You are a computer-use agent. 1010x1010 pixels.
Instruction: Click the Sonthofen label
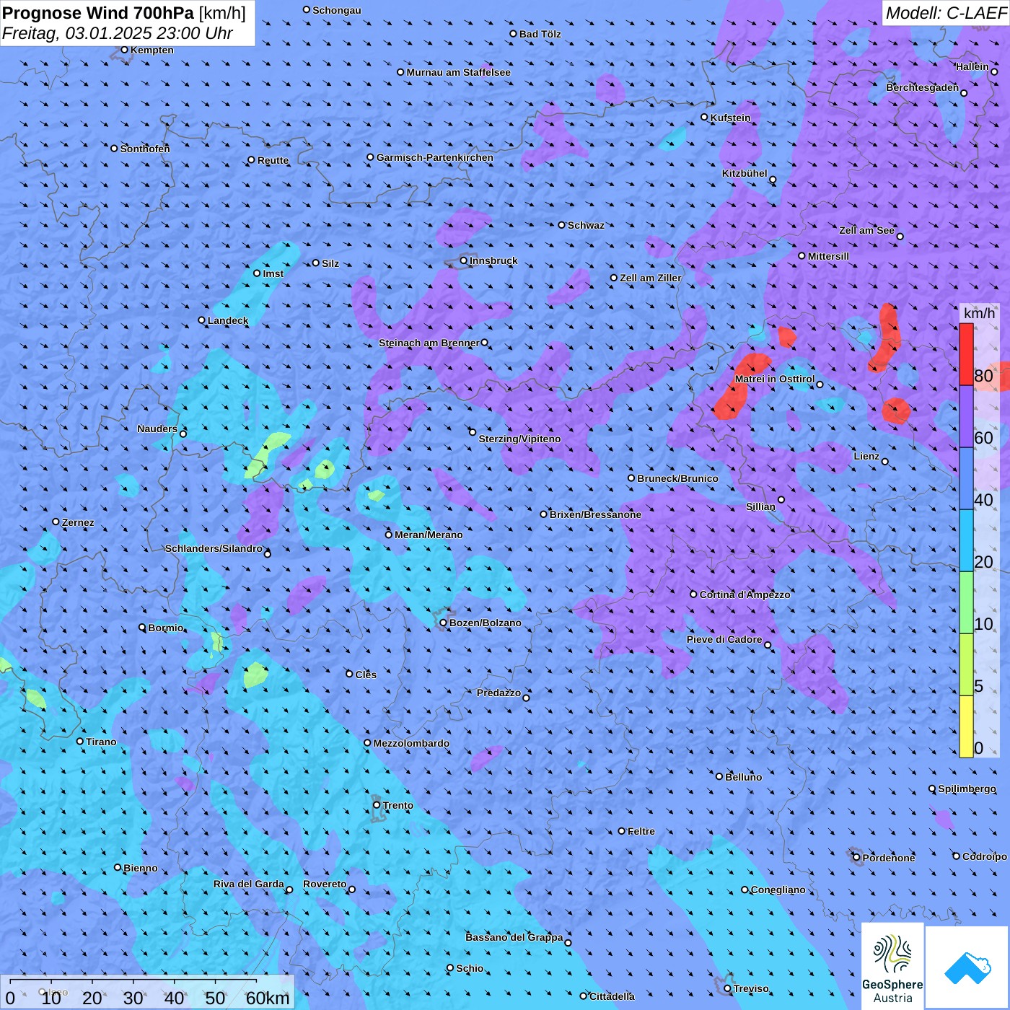145,149
